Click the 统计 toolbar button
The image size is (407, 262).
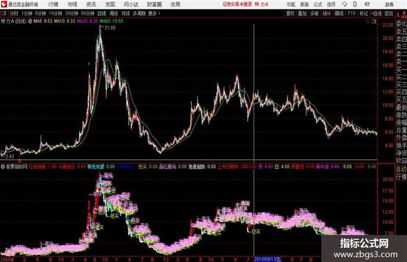pyautogui.click(x=326, y=13)
